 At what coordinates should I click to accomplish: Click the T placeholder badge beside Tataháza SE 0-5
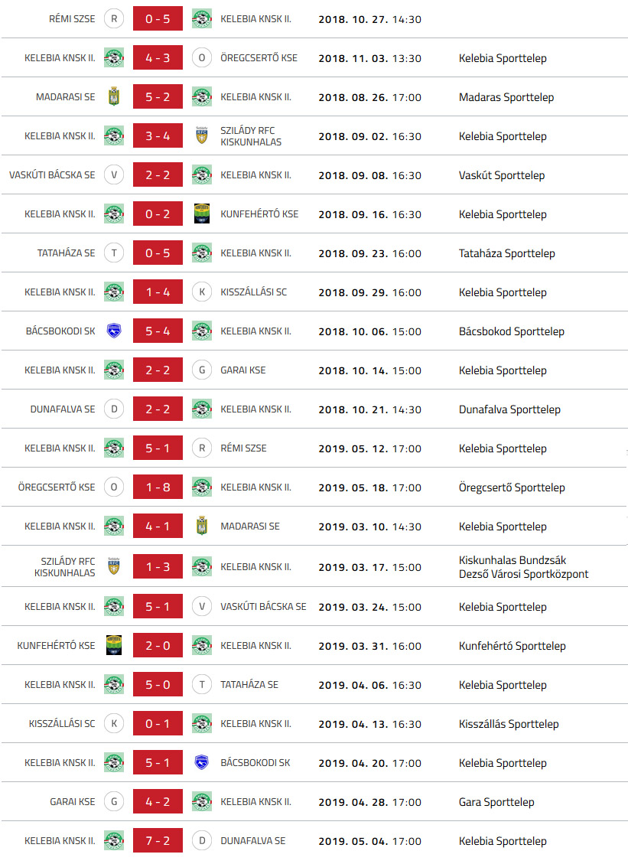[114, 253]
